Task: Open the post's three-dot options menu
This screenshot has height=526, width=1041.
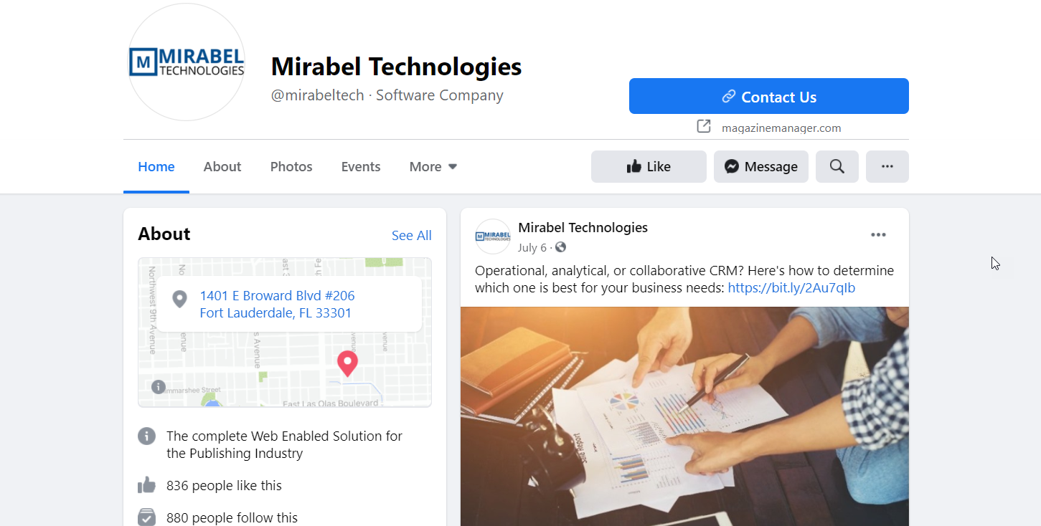Action: (x=878, y=235)
